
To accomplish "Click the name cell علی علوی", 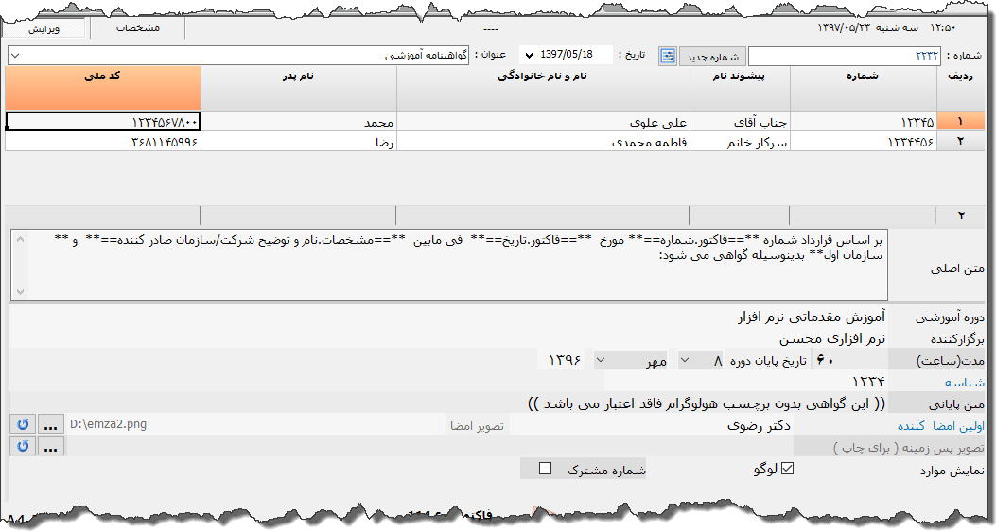I will [543, 121].
